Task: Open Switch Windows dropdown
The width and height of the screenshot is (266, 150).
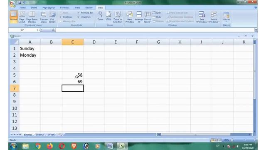Action: click(214, 17)
